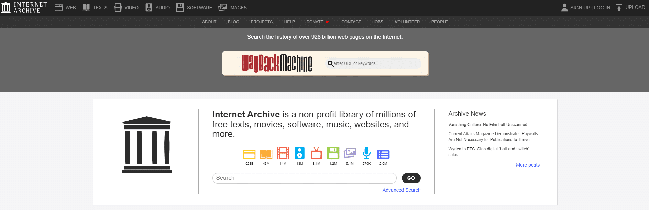
Task: Click the Internet Archive logo in header
Action: tap(24, 8)
